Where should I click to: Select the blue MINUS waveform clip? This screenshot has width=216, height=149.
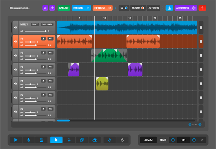pyautogui.click(x=127, y=27)
